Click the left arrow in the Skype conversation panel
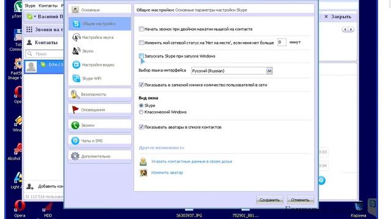The image size is (391, 219). click(x=345, y=30)
